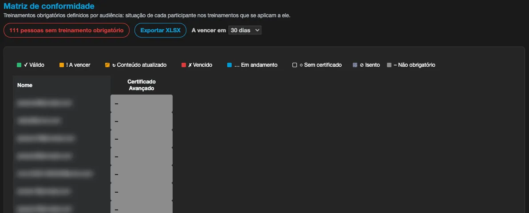
Task: Click the gray Não obrigatório legend swatch
Action: 389,65
